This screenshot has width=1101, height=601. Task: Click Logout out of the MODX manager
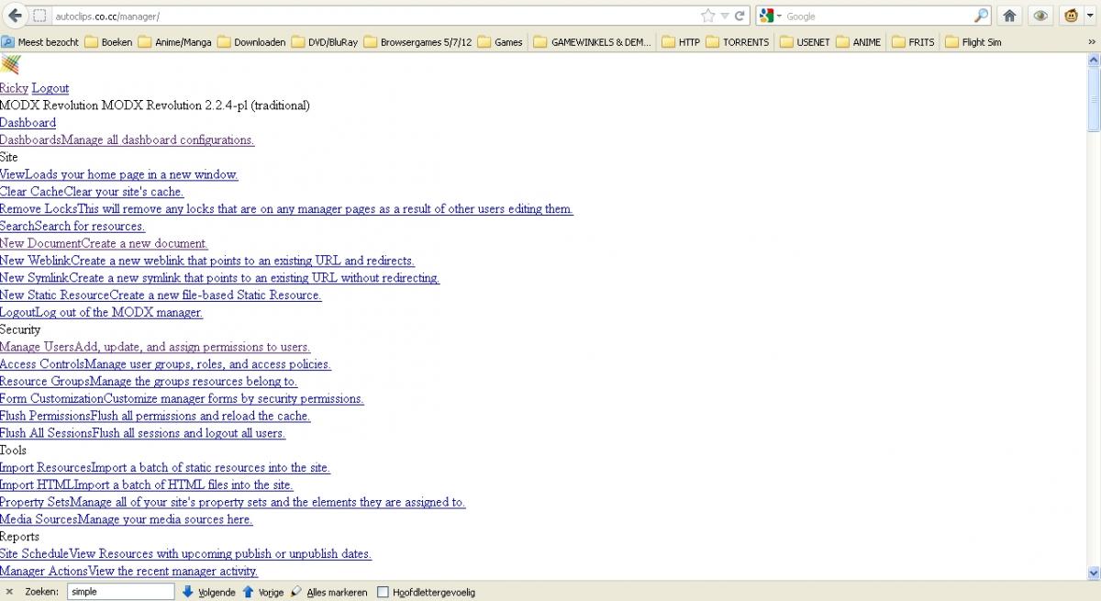(x=101, y=313)
